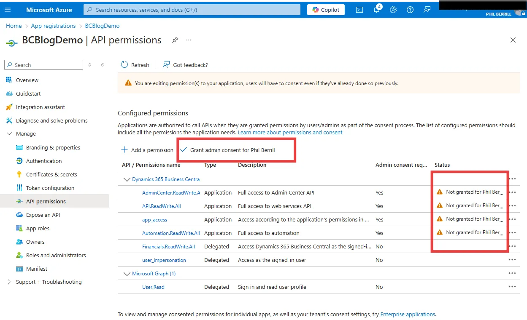Open the notifications bell
527x320 pixels.
(x=377, y=9)
